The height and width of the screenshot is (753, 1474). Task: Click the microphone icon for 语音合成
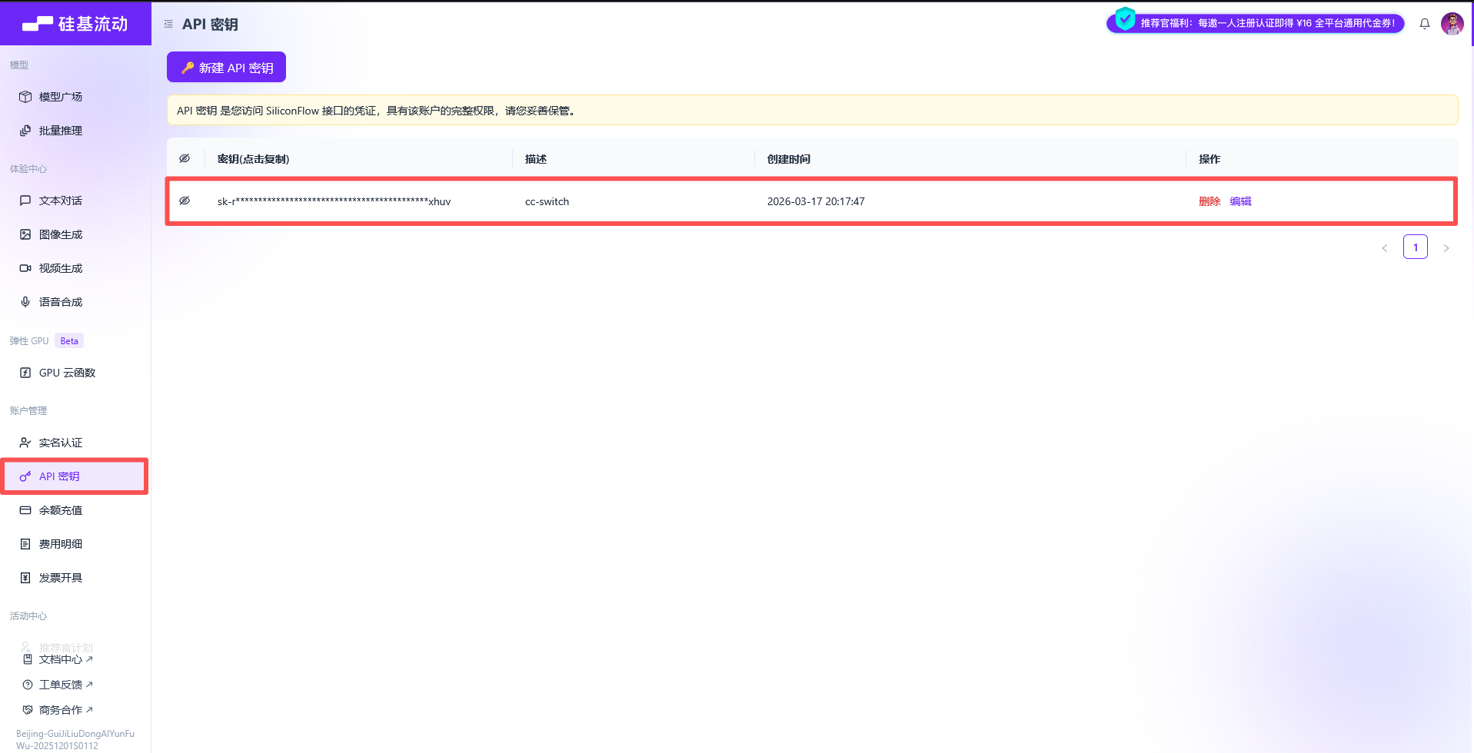(25, 302)
